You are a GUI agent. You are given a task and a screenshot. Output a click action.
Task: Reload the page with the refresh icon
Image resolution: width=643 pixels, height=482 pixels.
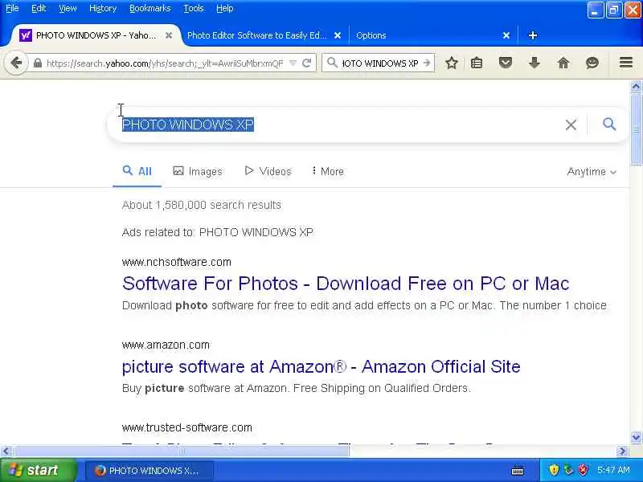306,63
